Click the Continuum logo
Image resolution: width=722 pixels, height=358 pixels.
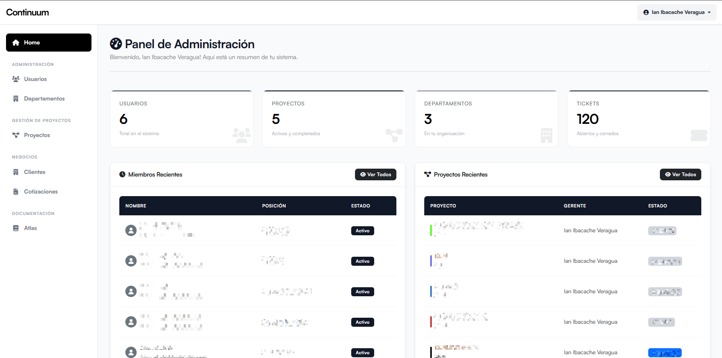[27, 12]
